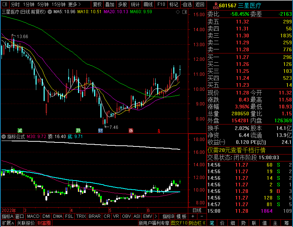Expand the 扩展 panel
This screenshot has width=293, height=227.
coord(8,223)
